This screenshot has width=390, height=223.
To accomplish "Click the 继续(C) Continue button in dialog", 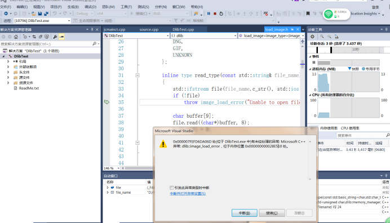I will pos(272,213).
